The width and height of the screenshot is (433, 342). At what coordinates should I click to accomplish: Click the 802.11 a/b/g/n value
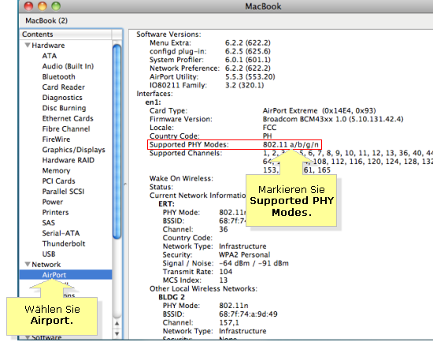click(291, 144)
